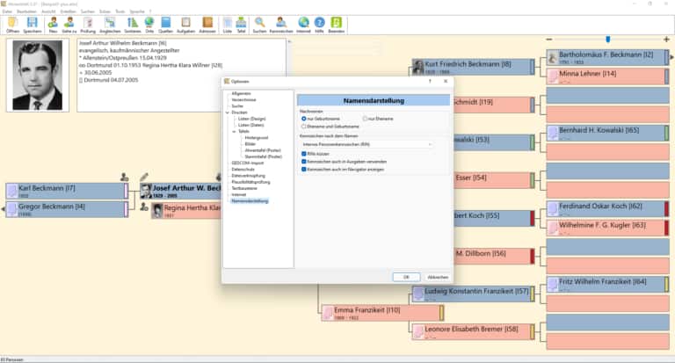Select Kurt Friedrich Beckmann [I8] person box
This screenshot has height=363, width=675.
click(473, 67)
